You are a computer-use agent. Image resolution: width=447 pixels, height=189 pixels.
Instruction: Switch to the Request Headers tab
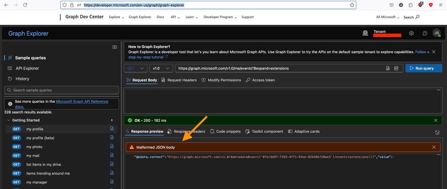(x=179, y=80)
